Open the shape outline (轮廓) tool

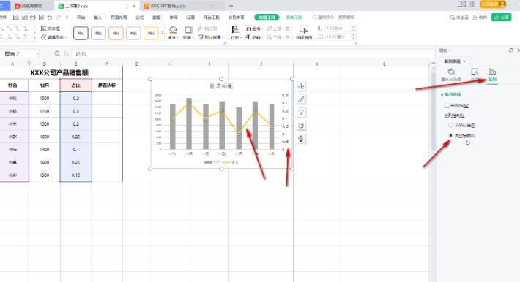click(x=188, y=33)
